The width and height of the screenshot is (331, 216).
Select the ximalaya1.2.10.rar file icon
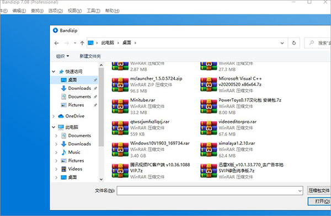[x=209, y=149]
